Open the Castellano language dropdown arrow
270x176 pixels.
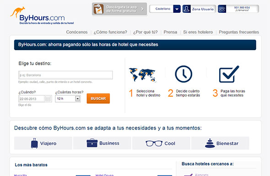[x=177, y=9]
